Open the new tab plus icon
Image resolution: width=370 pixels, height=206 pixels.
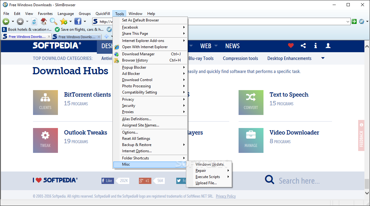point(107,36)
